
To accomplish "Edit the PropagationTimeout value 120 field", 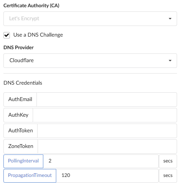I will (108, 176).
